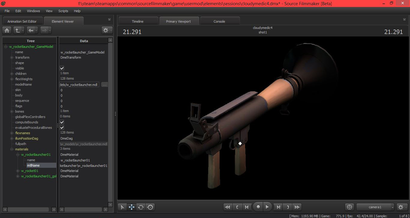Jump to the first frame

pyautogui.click(x=228, y=207)
